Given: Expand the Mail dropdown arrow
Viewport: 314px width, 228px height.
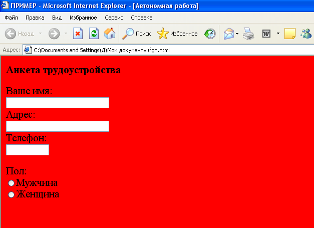Looking at the screenshot, I should tap(237, 34).
